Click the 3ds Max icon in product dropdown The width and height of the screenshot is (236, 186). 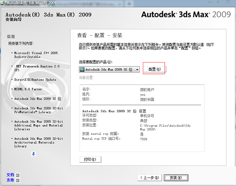coord(82,69)
